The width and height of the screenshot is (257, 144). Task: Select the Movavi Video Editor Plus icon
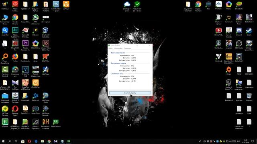click(45, 45)
